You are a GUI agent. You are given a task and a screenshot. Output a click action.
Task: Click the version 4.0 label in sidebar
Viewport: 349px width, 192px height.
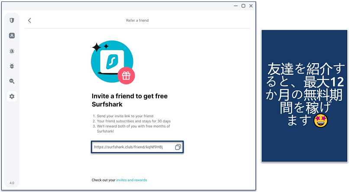coord(12,183)
